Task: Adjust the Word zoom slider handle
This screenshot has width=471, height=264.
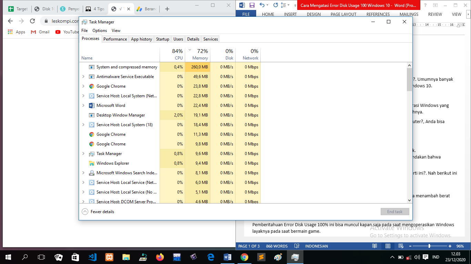Action: [x=429, y=246]
